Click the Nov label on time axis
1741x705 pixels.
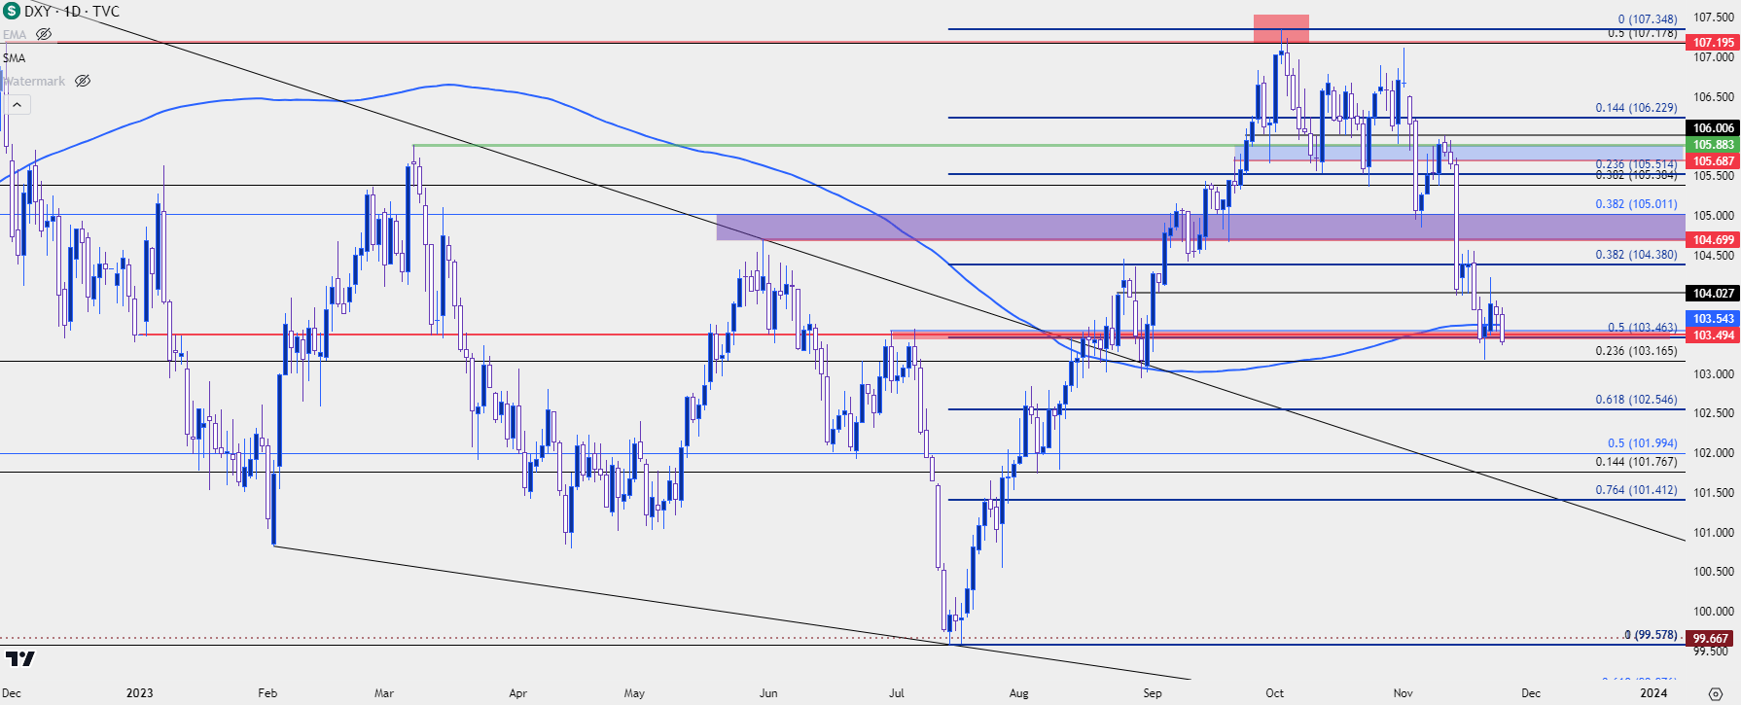tap(1403, 693)
